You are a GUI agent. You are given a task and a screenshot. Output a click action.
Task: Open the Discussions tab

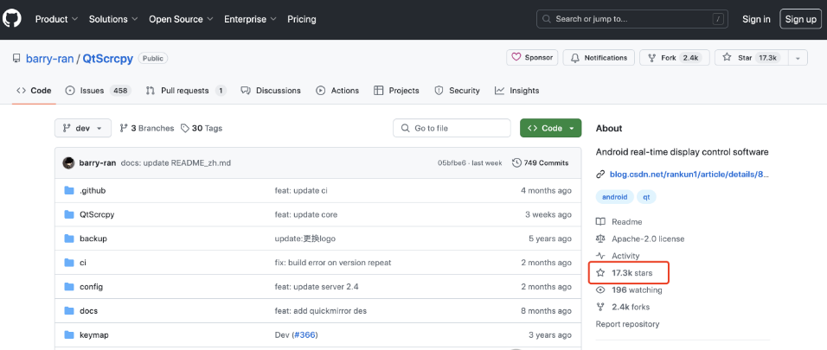[271, 91]
